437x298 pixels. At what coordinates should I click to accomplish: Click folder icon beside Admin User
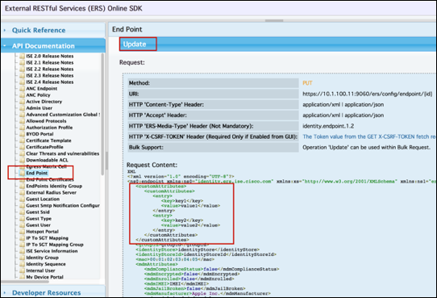pos(22,108)
